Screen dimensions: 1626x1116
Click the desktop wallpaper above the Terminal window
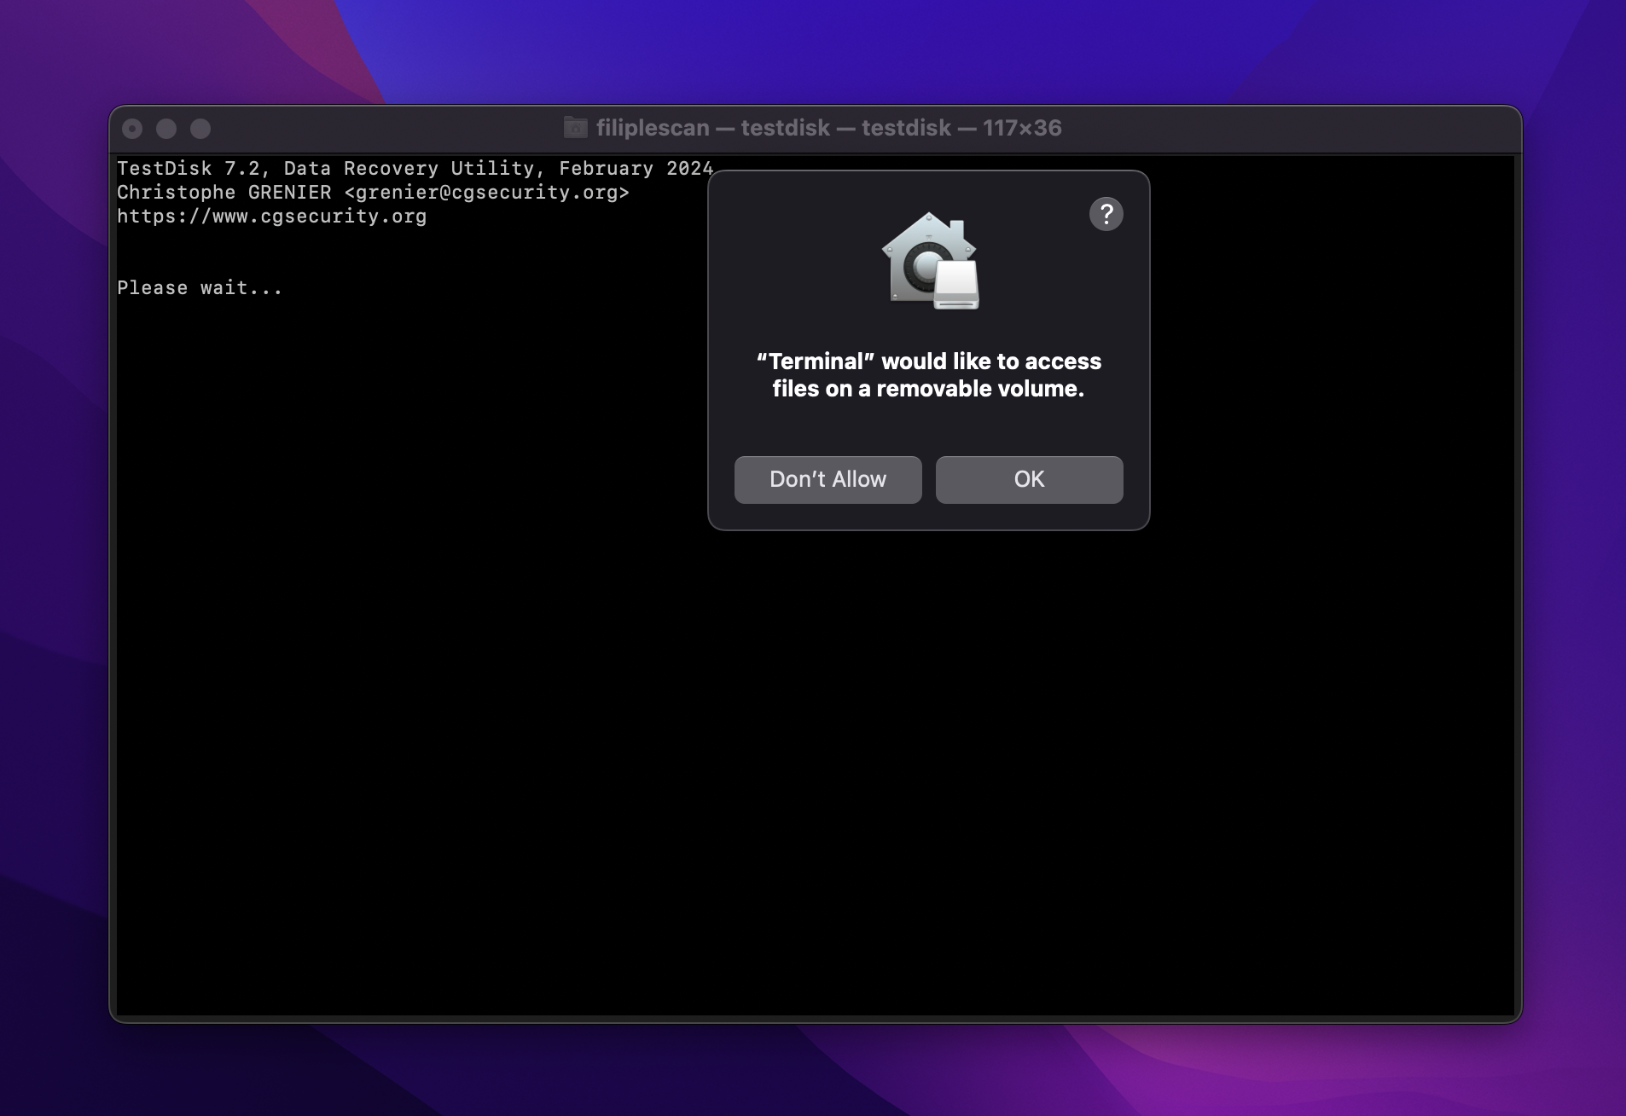810,51
